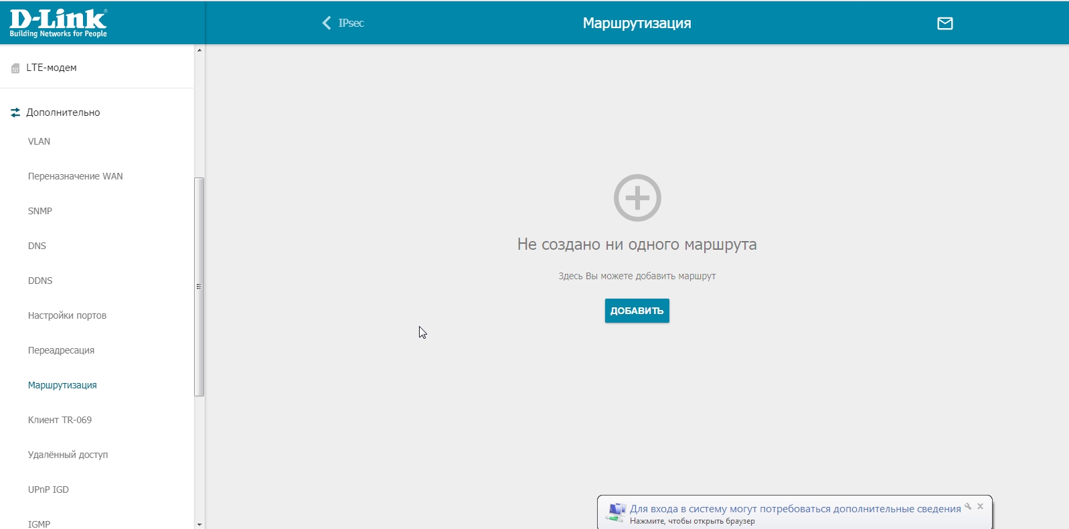Select Переназначение WAN in sidebar

pos(75,176)
